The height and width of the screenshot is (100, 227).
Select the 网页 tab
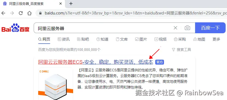click(x=44, y=39)
